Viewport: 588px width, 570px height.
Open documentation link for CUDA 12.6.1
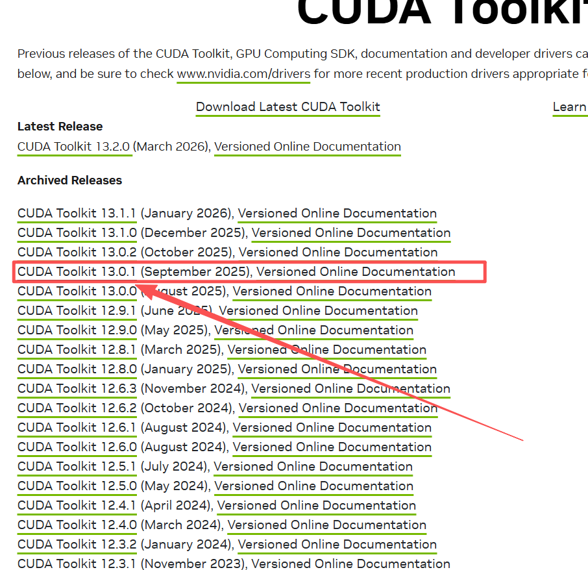coord(332,428)
